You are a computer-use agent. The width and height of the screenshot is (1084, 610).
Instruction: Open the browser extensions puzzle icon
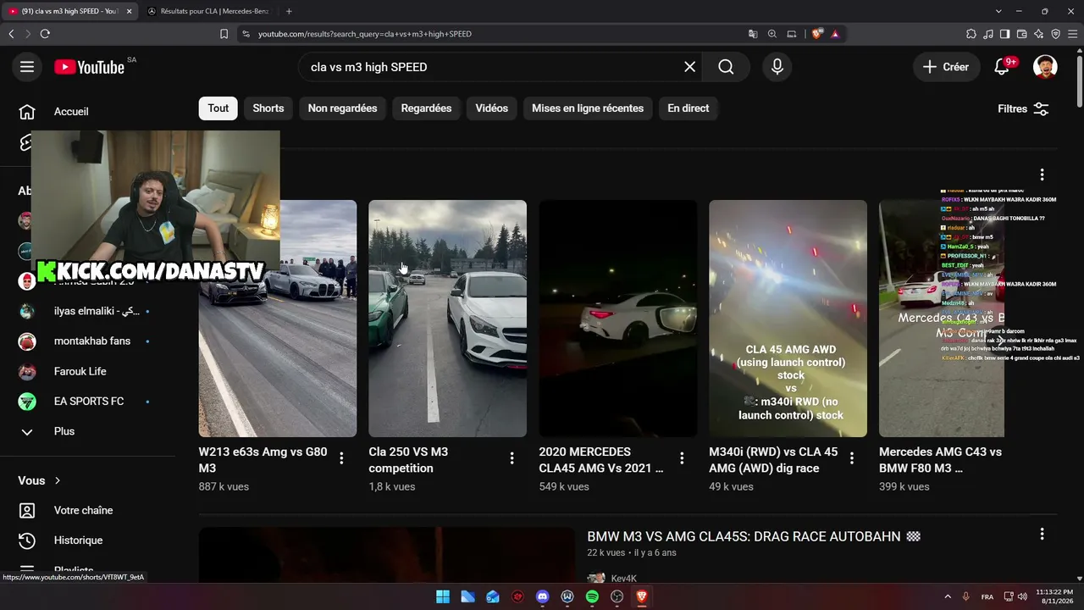tap(971, 34)
